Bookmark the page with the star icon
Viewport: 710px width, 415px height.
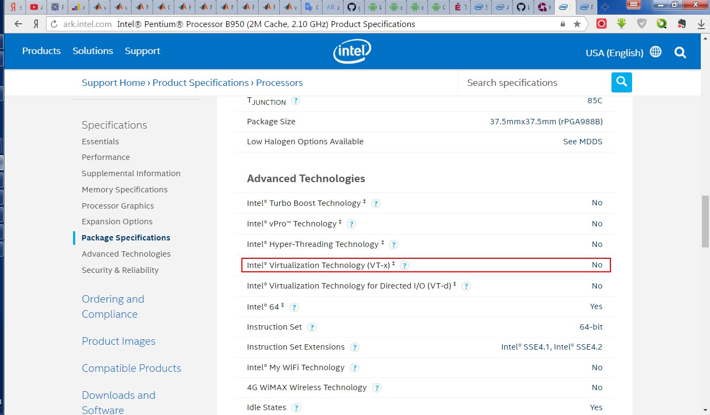[x=577, y=24]
